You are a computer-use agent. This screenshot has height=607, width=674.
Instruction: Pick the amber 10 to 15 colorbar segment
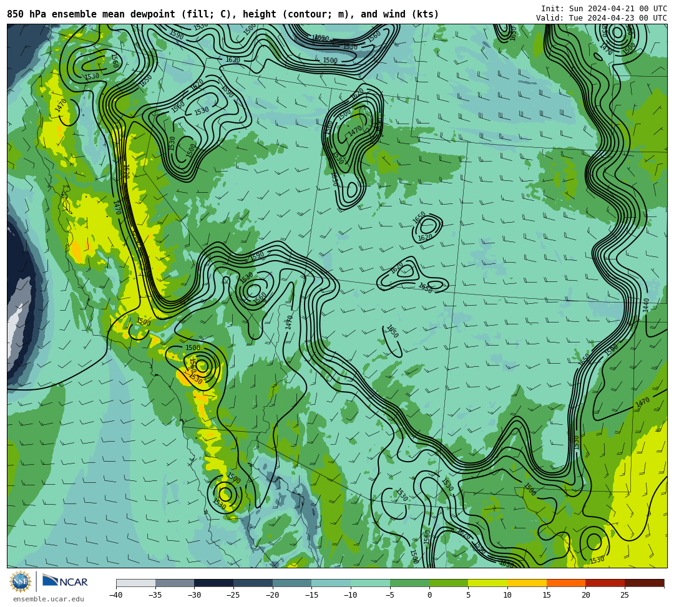(527, 583)
